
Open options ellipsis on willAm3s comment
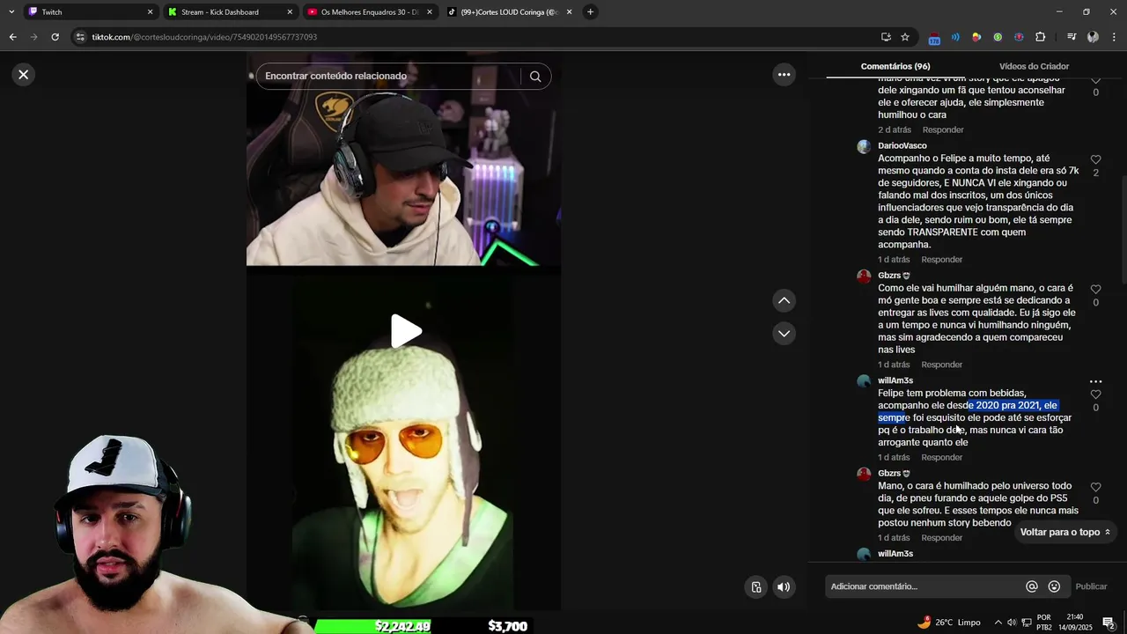coord(1095,381)
